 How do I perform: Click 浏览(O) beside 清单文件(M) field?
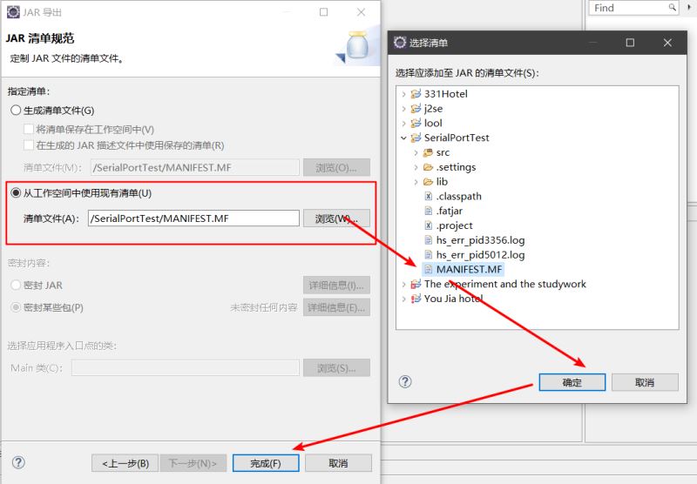coord(336,167)
